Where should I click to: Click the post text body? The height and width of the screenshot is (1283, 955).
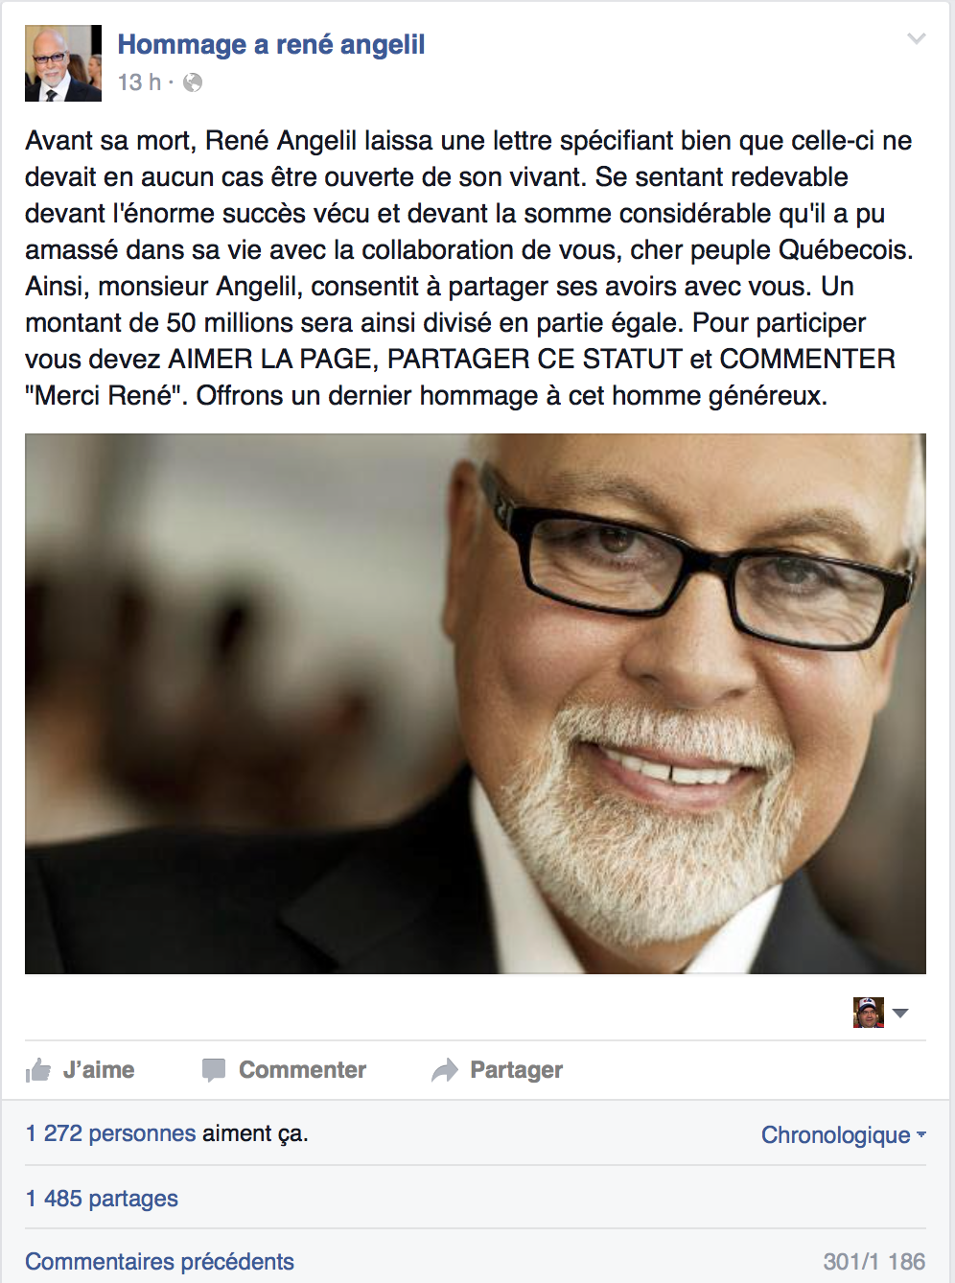(x=470, y=268)
